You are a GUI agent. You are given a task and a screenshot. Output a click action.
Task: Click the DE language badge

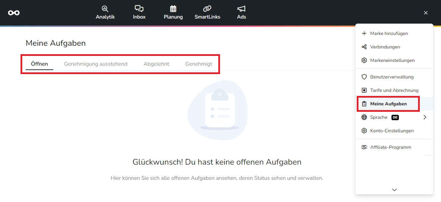(x=395, y=117)
